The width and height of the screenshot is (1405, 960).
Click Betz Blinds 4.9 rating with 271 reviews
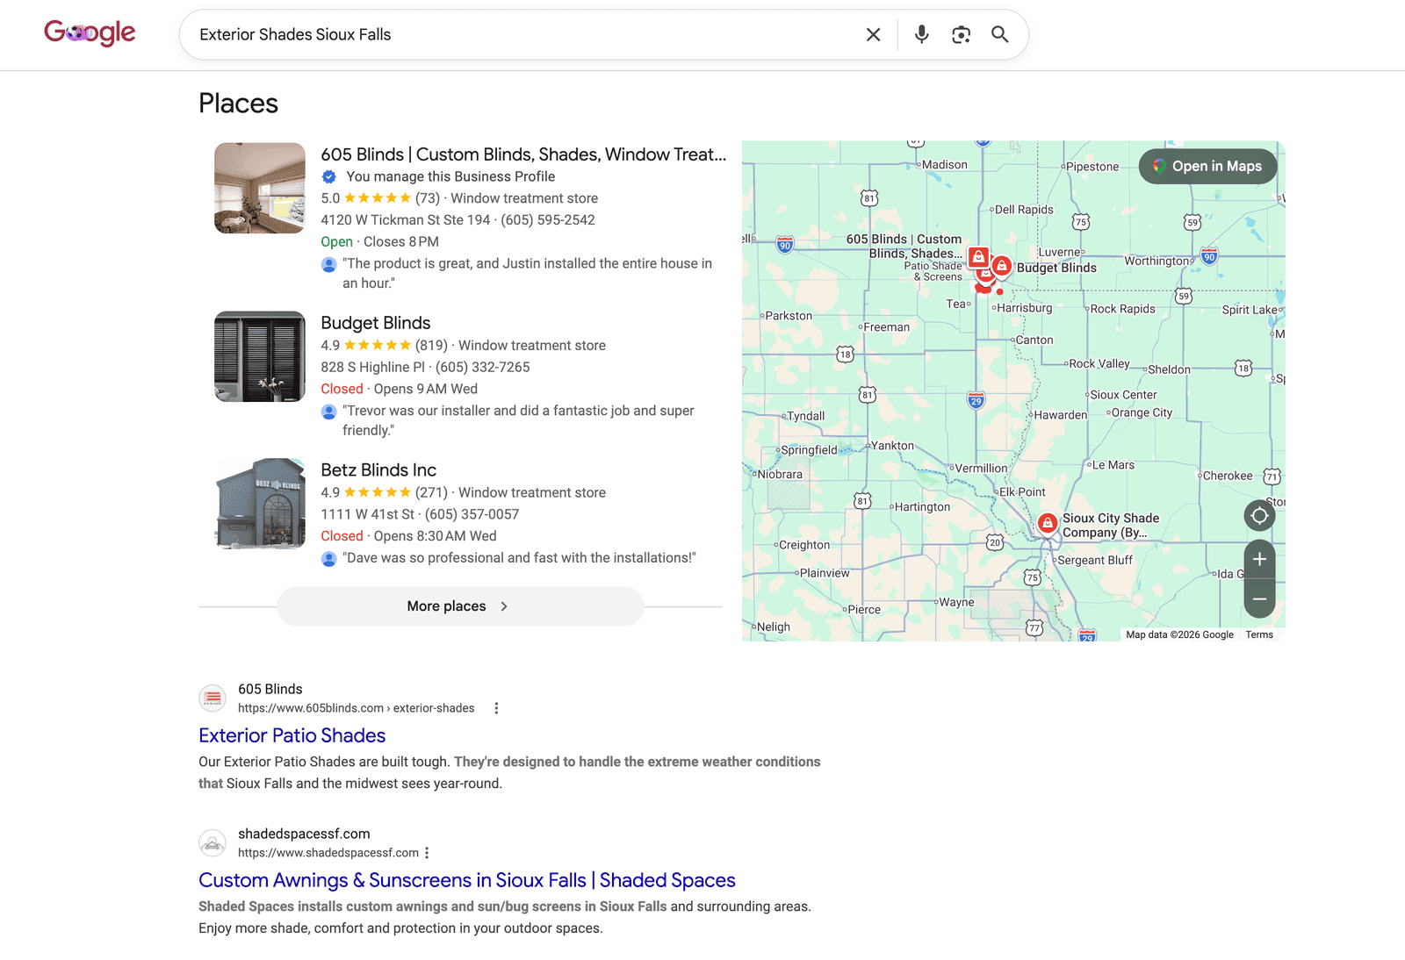tap(384, 493)
